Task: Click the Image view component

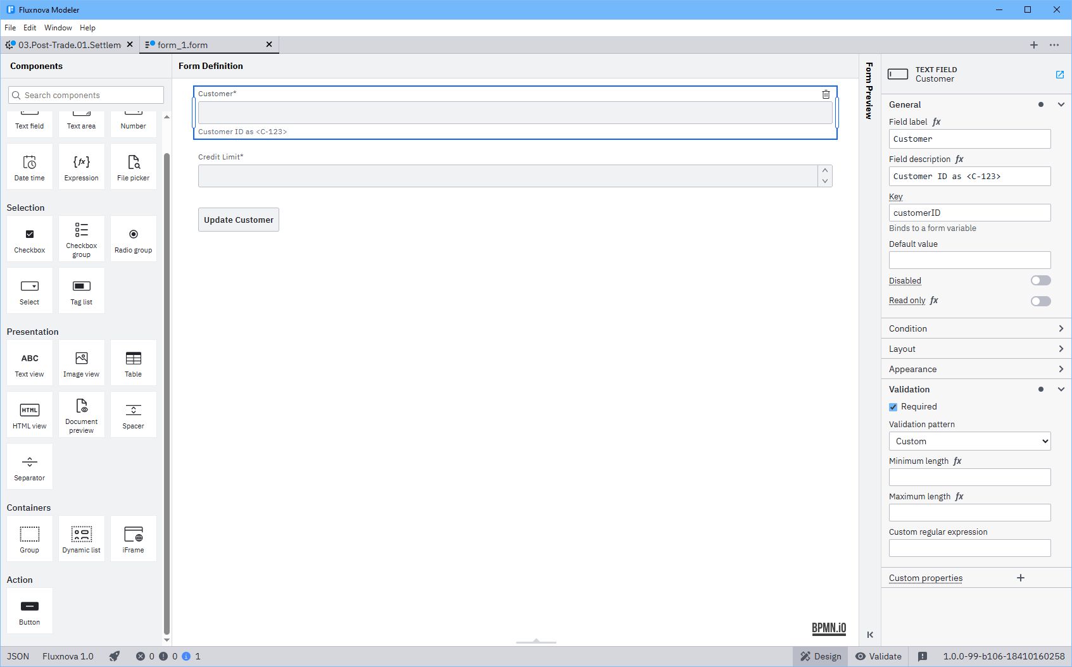Action: point(82,363)
